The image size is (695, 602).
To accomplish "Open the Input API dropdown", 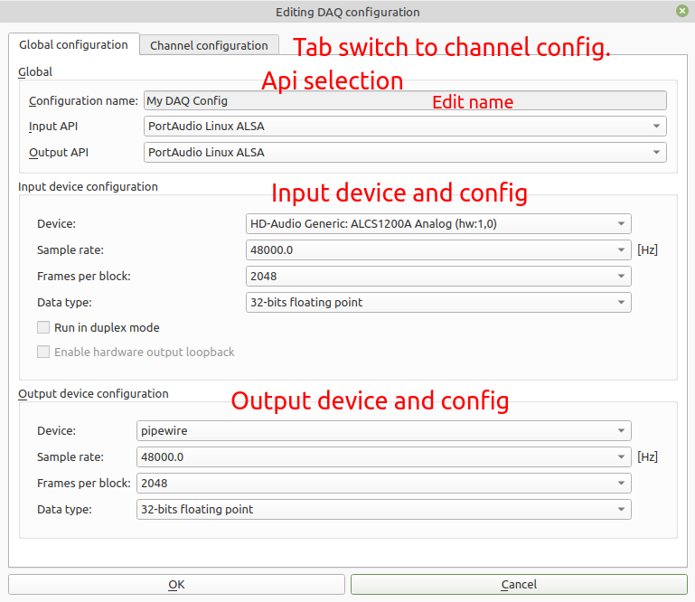I will point(405,127).
